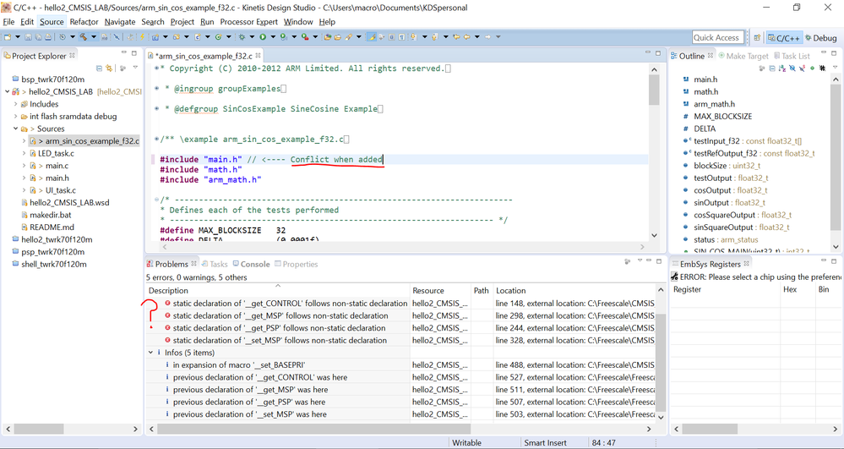Toggle alphabetical sort in Outline
The height and width of the screenshot is (449, 844).
pos(782,68)
